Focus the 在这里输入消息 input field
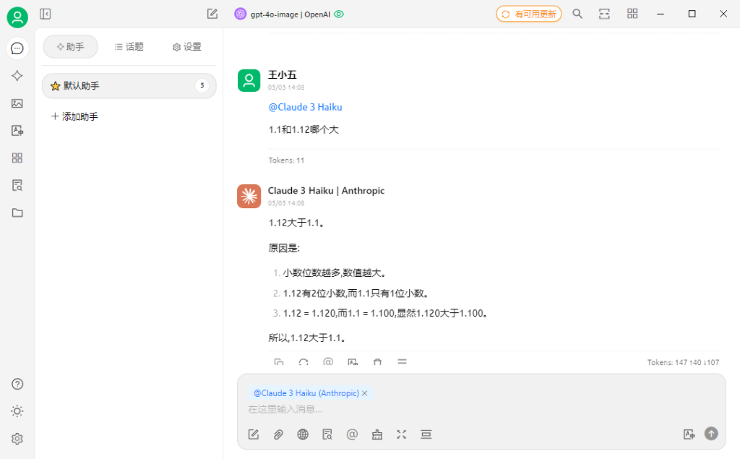The height and width of the screenshot is (459, 740). [x=481, y=409]
